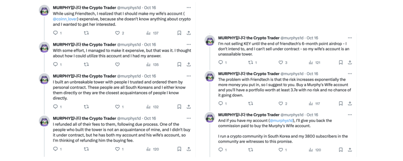Screen dimensions: 403x161
Task: Reply to the tweet about wife's Friendtech account
Action: pos(55,33)
